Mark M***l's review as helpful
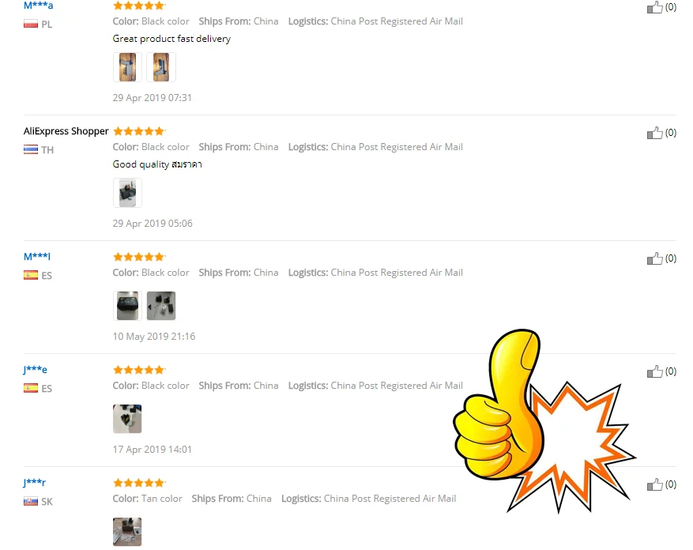The height and width of the screenshot is (550, 693). (x=654, y=258)
